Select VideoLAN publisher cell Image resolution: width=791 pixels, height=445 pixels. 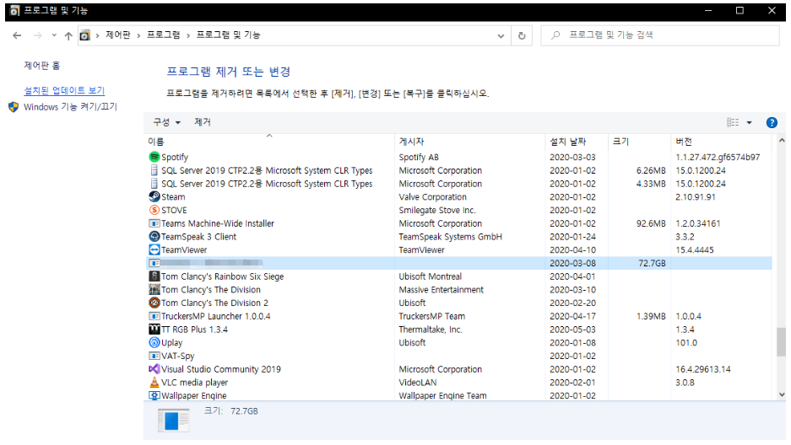coord(417,383)
